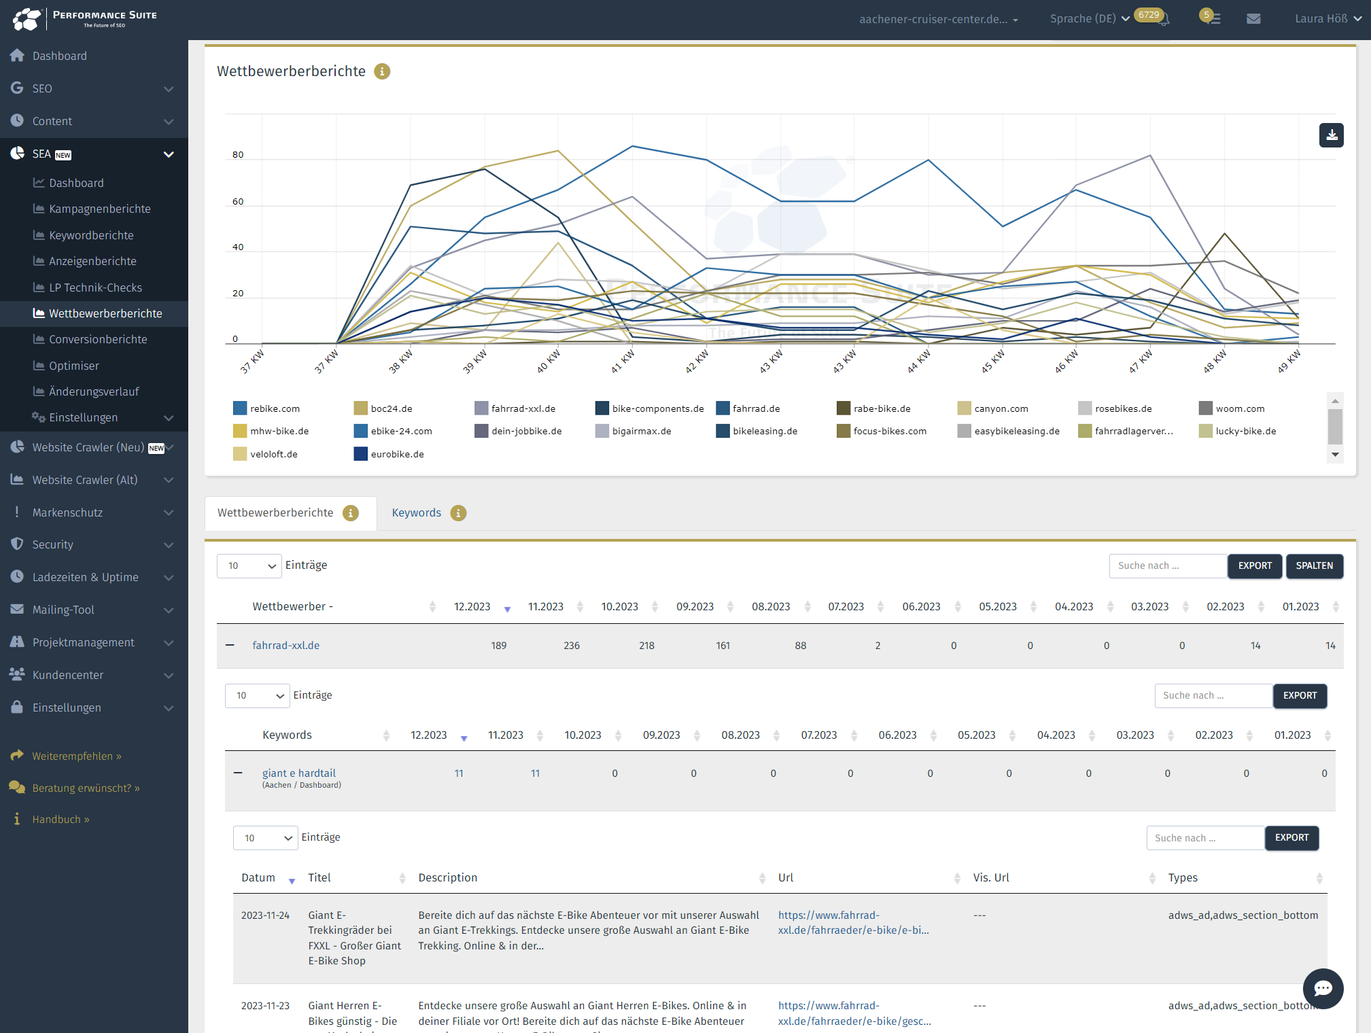The width and height of the screenshot is (1371, 1033).
Task: Click the Mailing-Tool envelope icon in sidebar
Action: 18,610
